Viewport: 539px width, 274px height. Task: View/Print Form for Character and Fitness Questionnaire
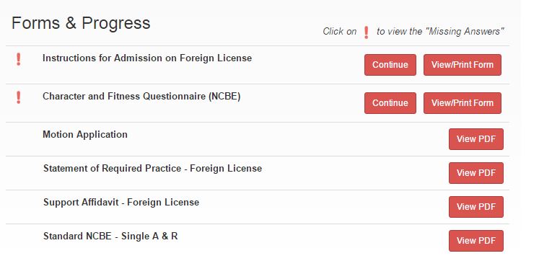(463, 103)
